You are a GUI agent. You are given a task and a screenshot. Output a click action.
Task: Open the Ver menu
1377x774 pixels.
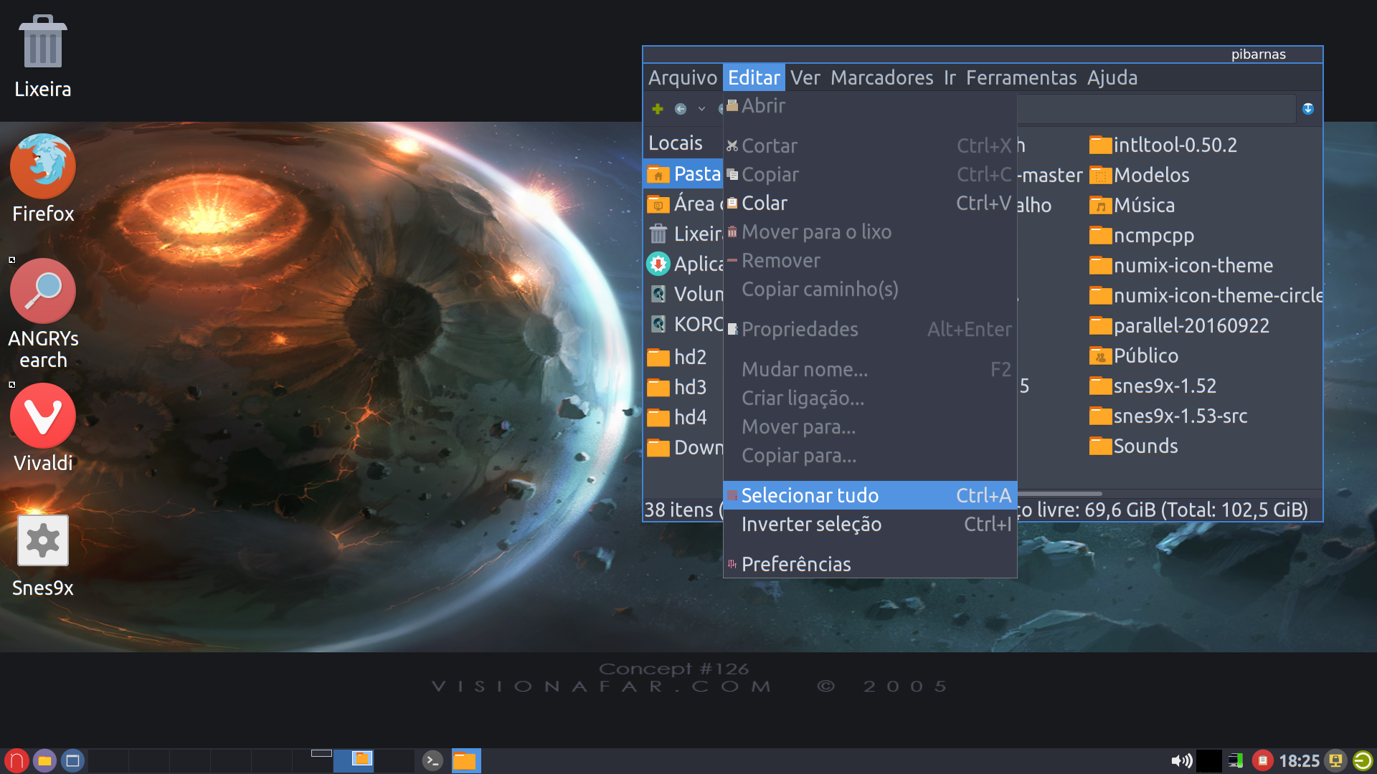(805, 77)
